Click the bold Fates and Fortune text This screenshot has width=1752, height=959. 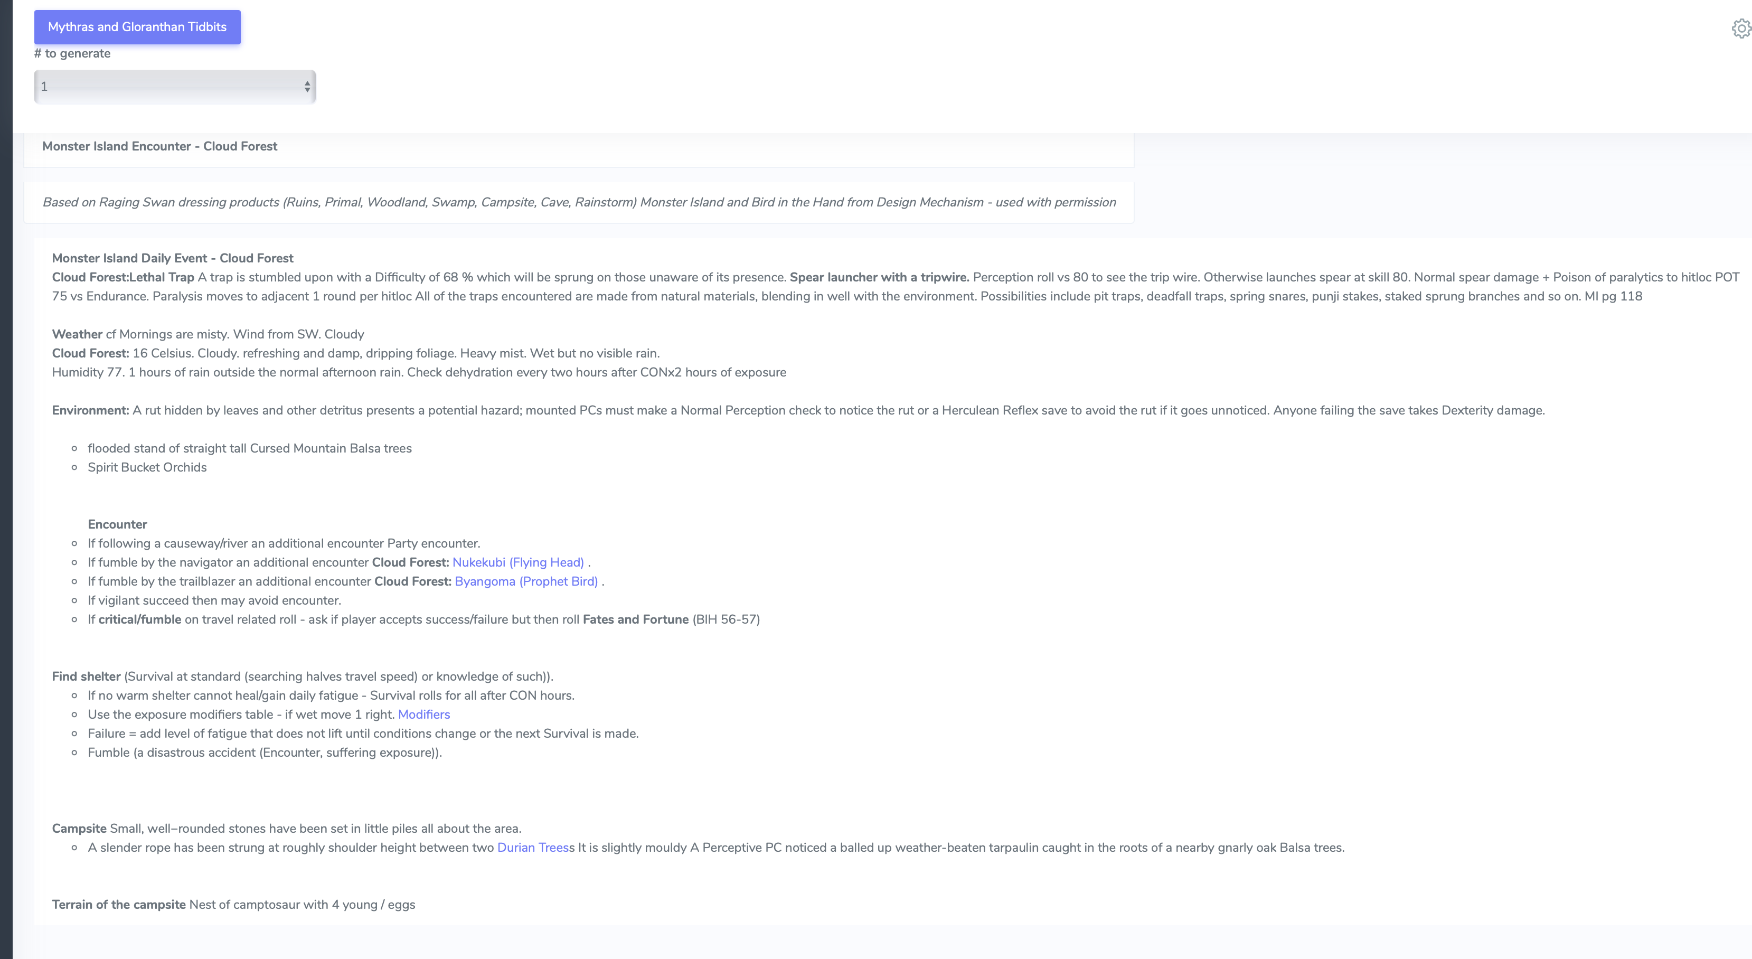[635, 619]
